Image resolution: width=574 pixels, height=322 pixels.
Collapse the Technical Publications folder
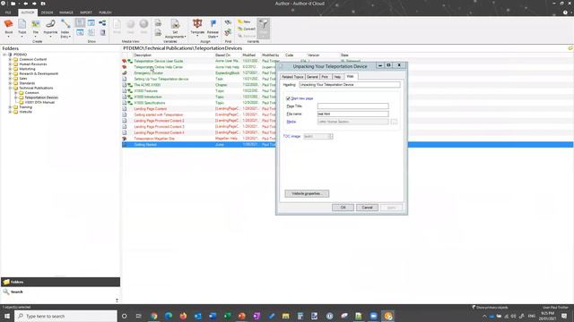coord(10,88)
